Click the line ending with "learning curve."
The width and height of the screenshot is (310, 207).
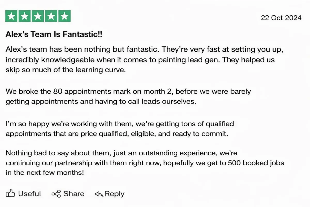pos(66,70)
